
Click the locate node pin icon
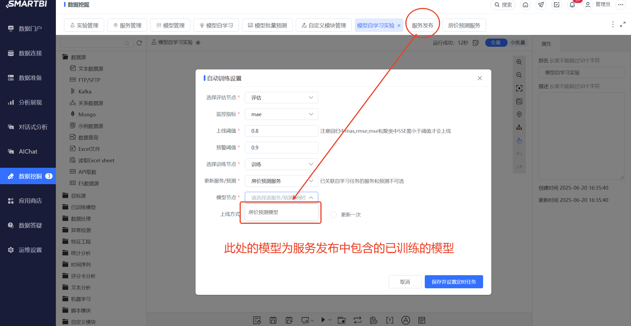click(x=519, y=114)
